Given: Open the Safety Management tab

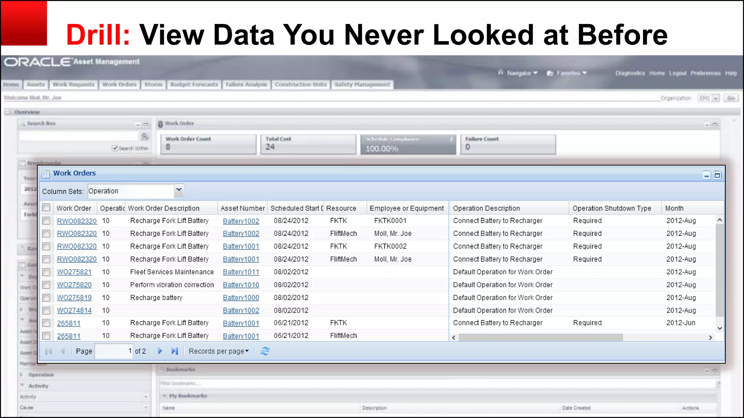Looking at the screenshot, I should point(362,84).
